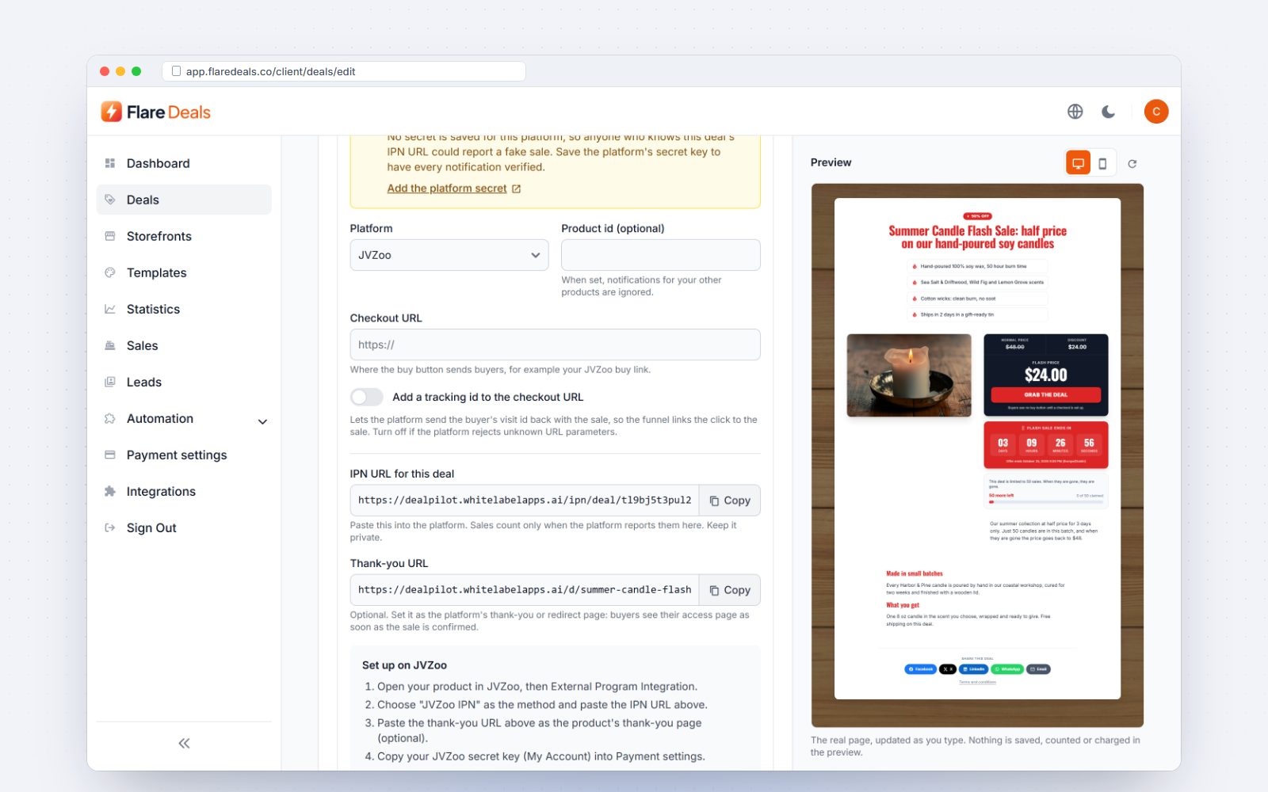The height and width of the screenshot is (792, 1268).
Task: Click the 'Set up on JVZoo' heading
Action: pyautogui.click(x=404, y=665)
